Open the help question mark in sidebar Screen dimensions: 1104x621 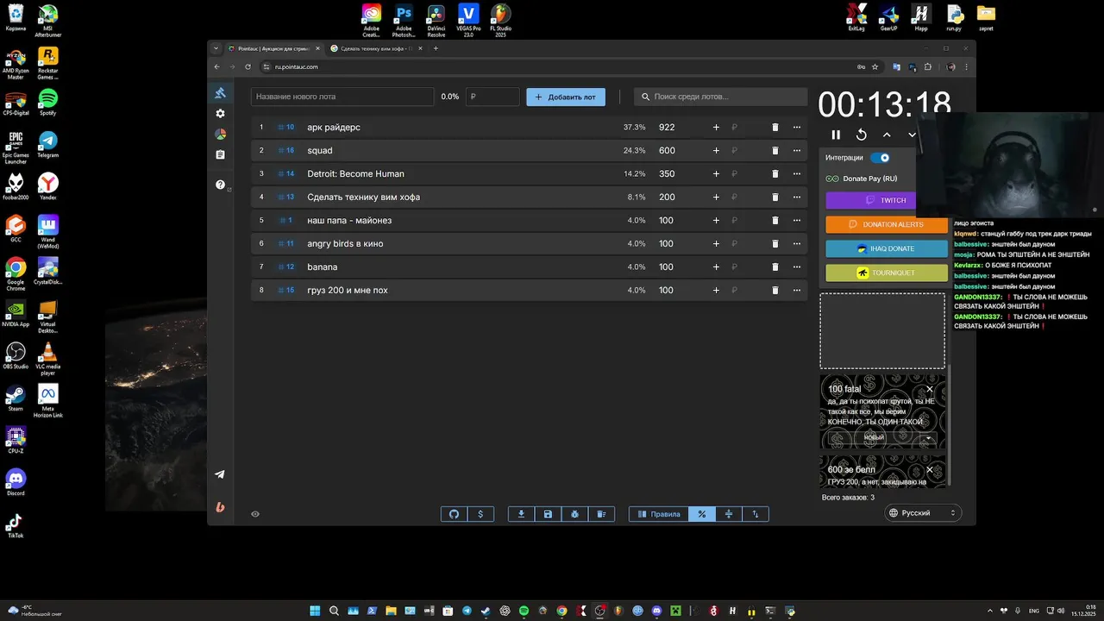pos(220,185)
